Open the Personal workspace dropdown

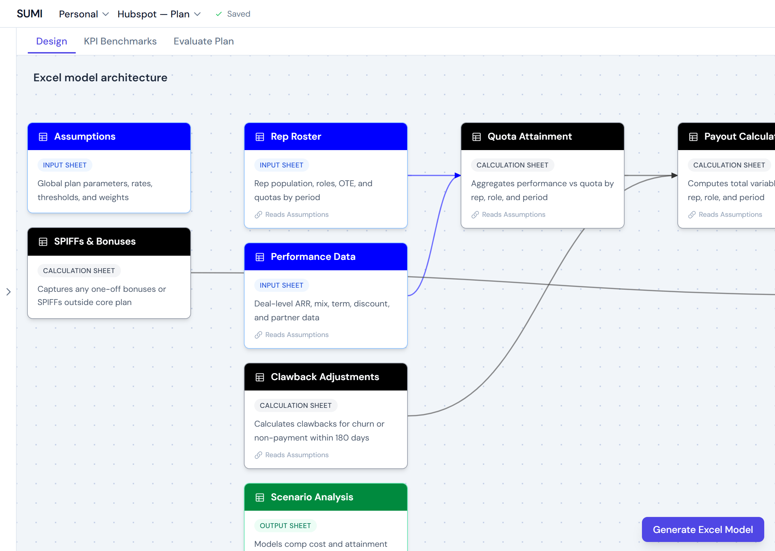coord(84,14)
